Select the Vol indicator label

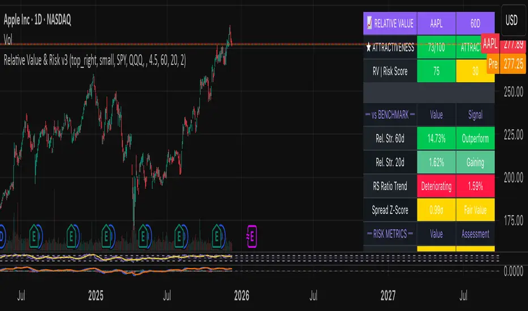[x=8, y=40]
